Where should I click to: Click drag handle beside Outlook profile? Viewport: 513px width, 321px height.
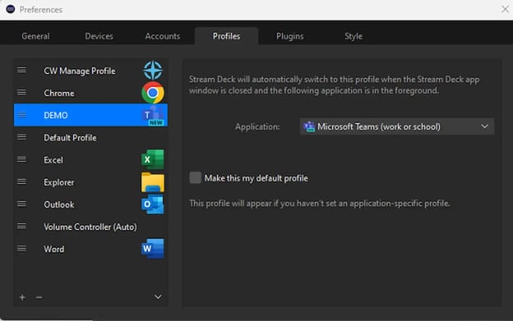[x=22, y=204]
